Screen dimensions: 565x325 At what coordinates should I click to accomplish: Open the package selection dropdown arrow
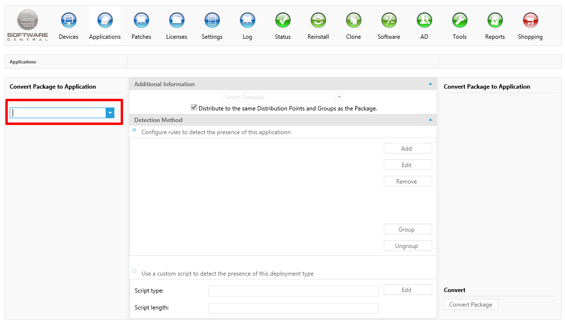[110, 113]
